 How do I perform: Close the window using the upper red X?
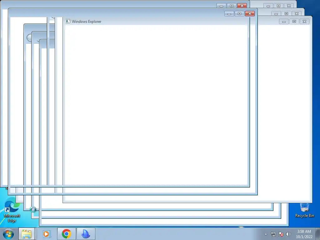[x=242, y=6]
